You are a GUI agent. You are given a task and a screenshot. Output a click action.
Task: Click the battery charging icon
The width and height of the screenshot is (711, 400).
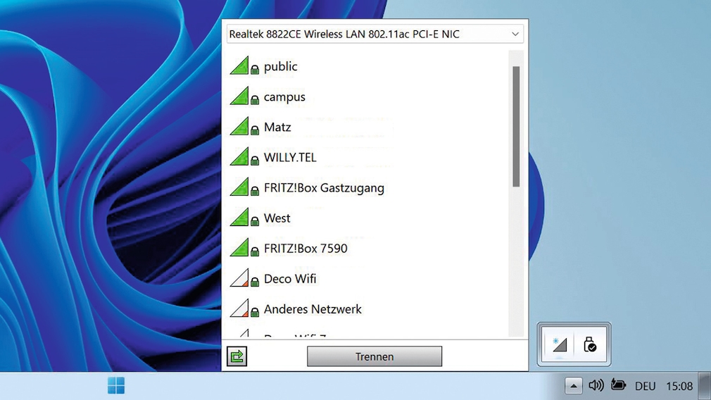[619, 385]
